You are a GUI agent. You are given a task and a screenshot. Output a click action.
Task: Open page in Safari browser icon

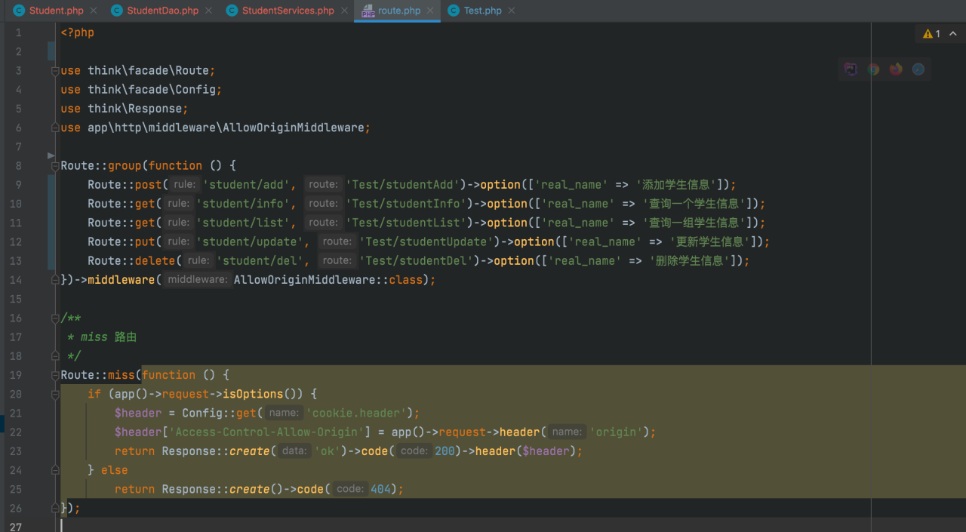918,69
